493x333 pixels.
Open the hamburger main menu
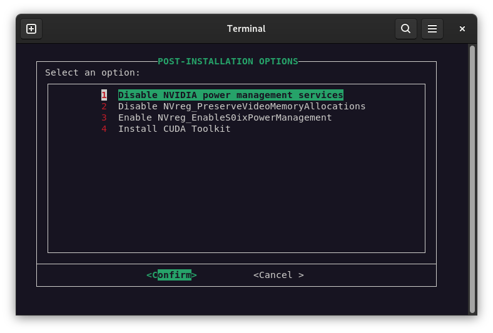pos(432,29)
